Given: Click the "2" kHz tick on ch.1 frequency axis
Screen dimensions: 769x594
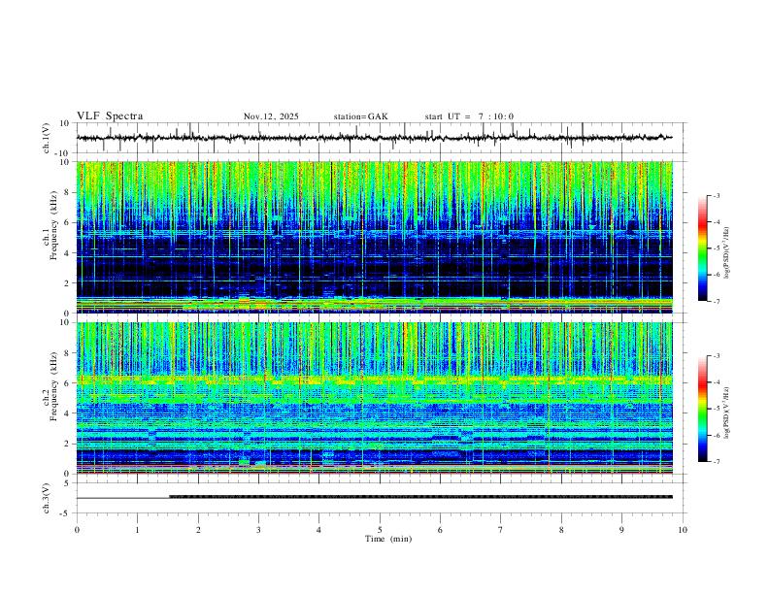Looking at the screenshot, I should [x=69, y=283].
